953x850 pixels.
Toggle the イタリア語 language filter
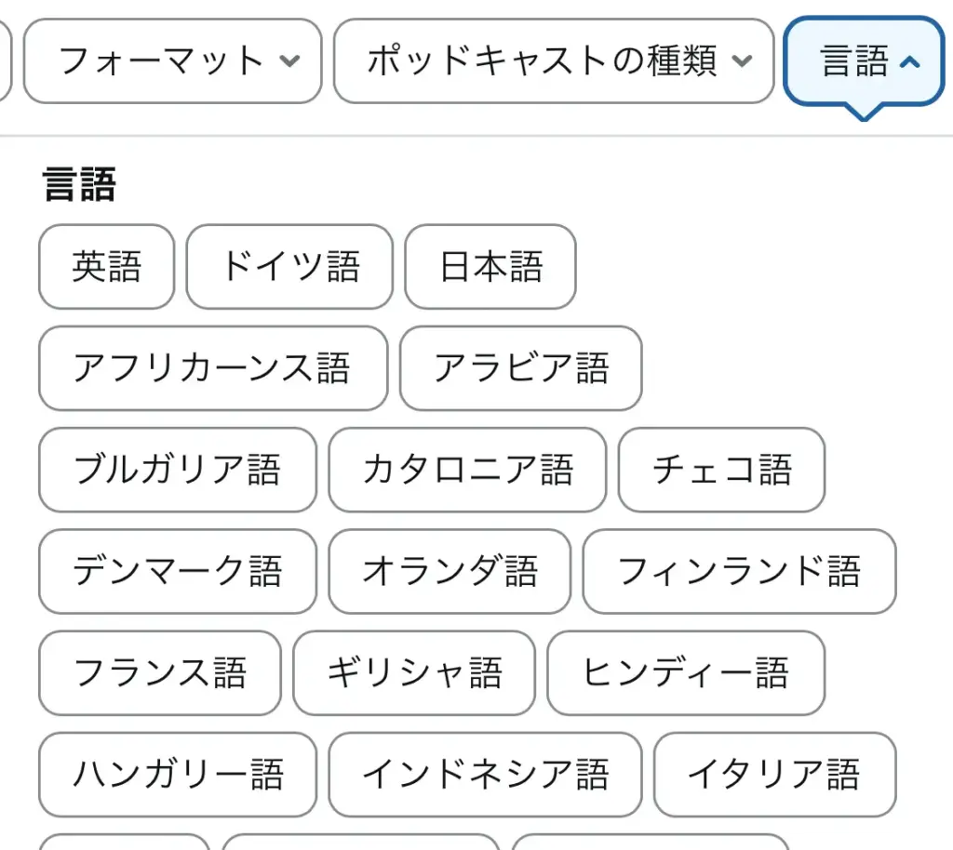click(x=775, y=776)
